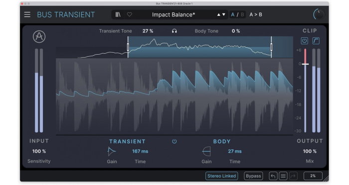Click the Body Tone label

(206, 31)
